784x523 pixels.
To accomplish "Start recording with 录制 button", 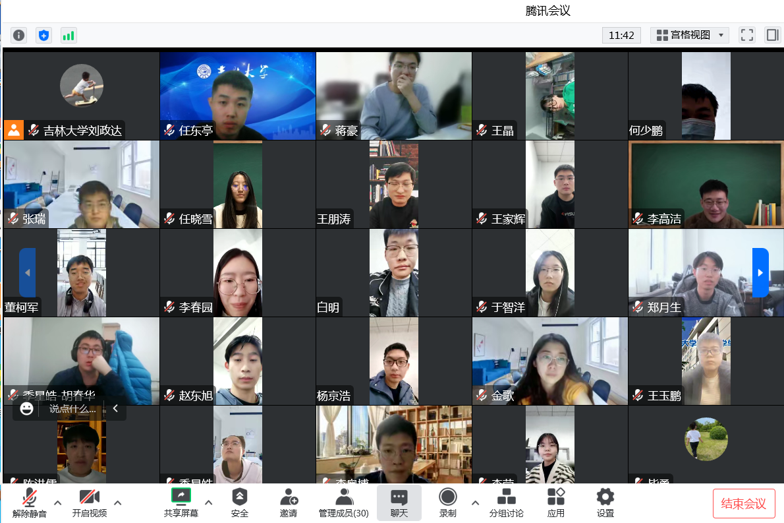I will [x=448, y=503].
